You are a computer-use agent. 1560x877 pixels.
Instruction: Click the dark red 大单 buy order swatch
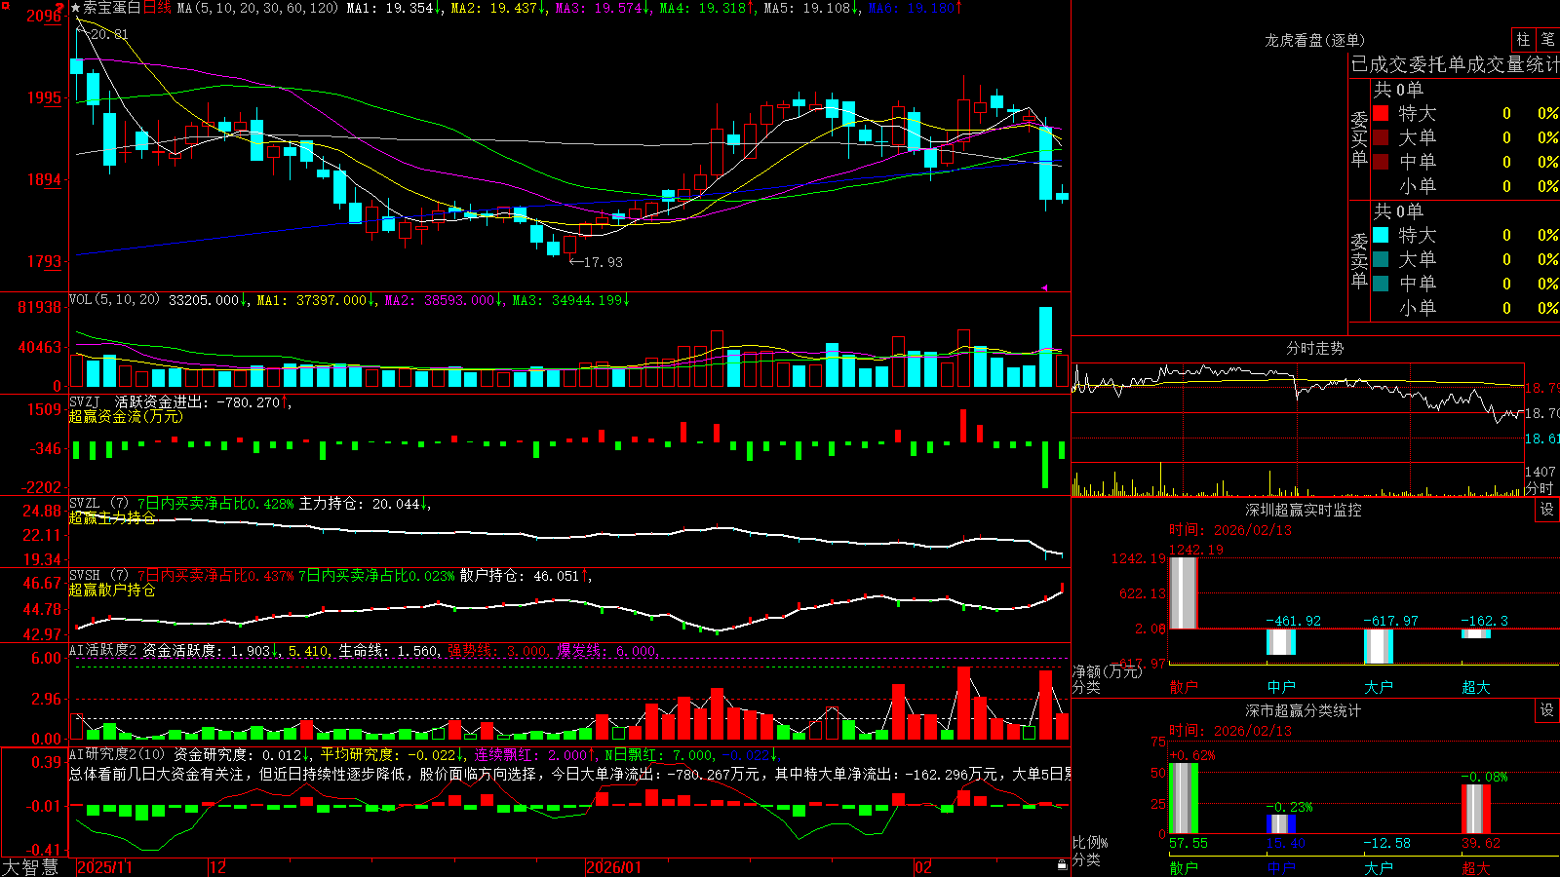(x=1381, y=137)
